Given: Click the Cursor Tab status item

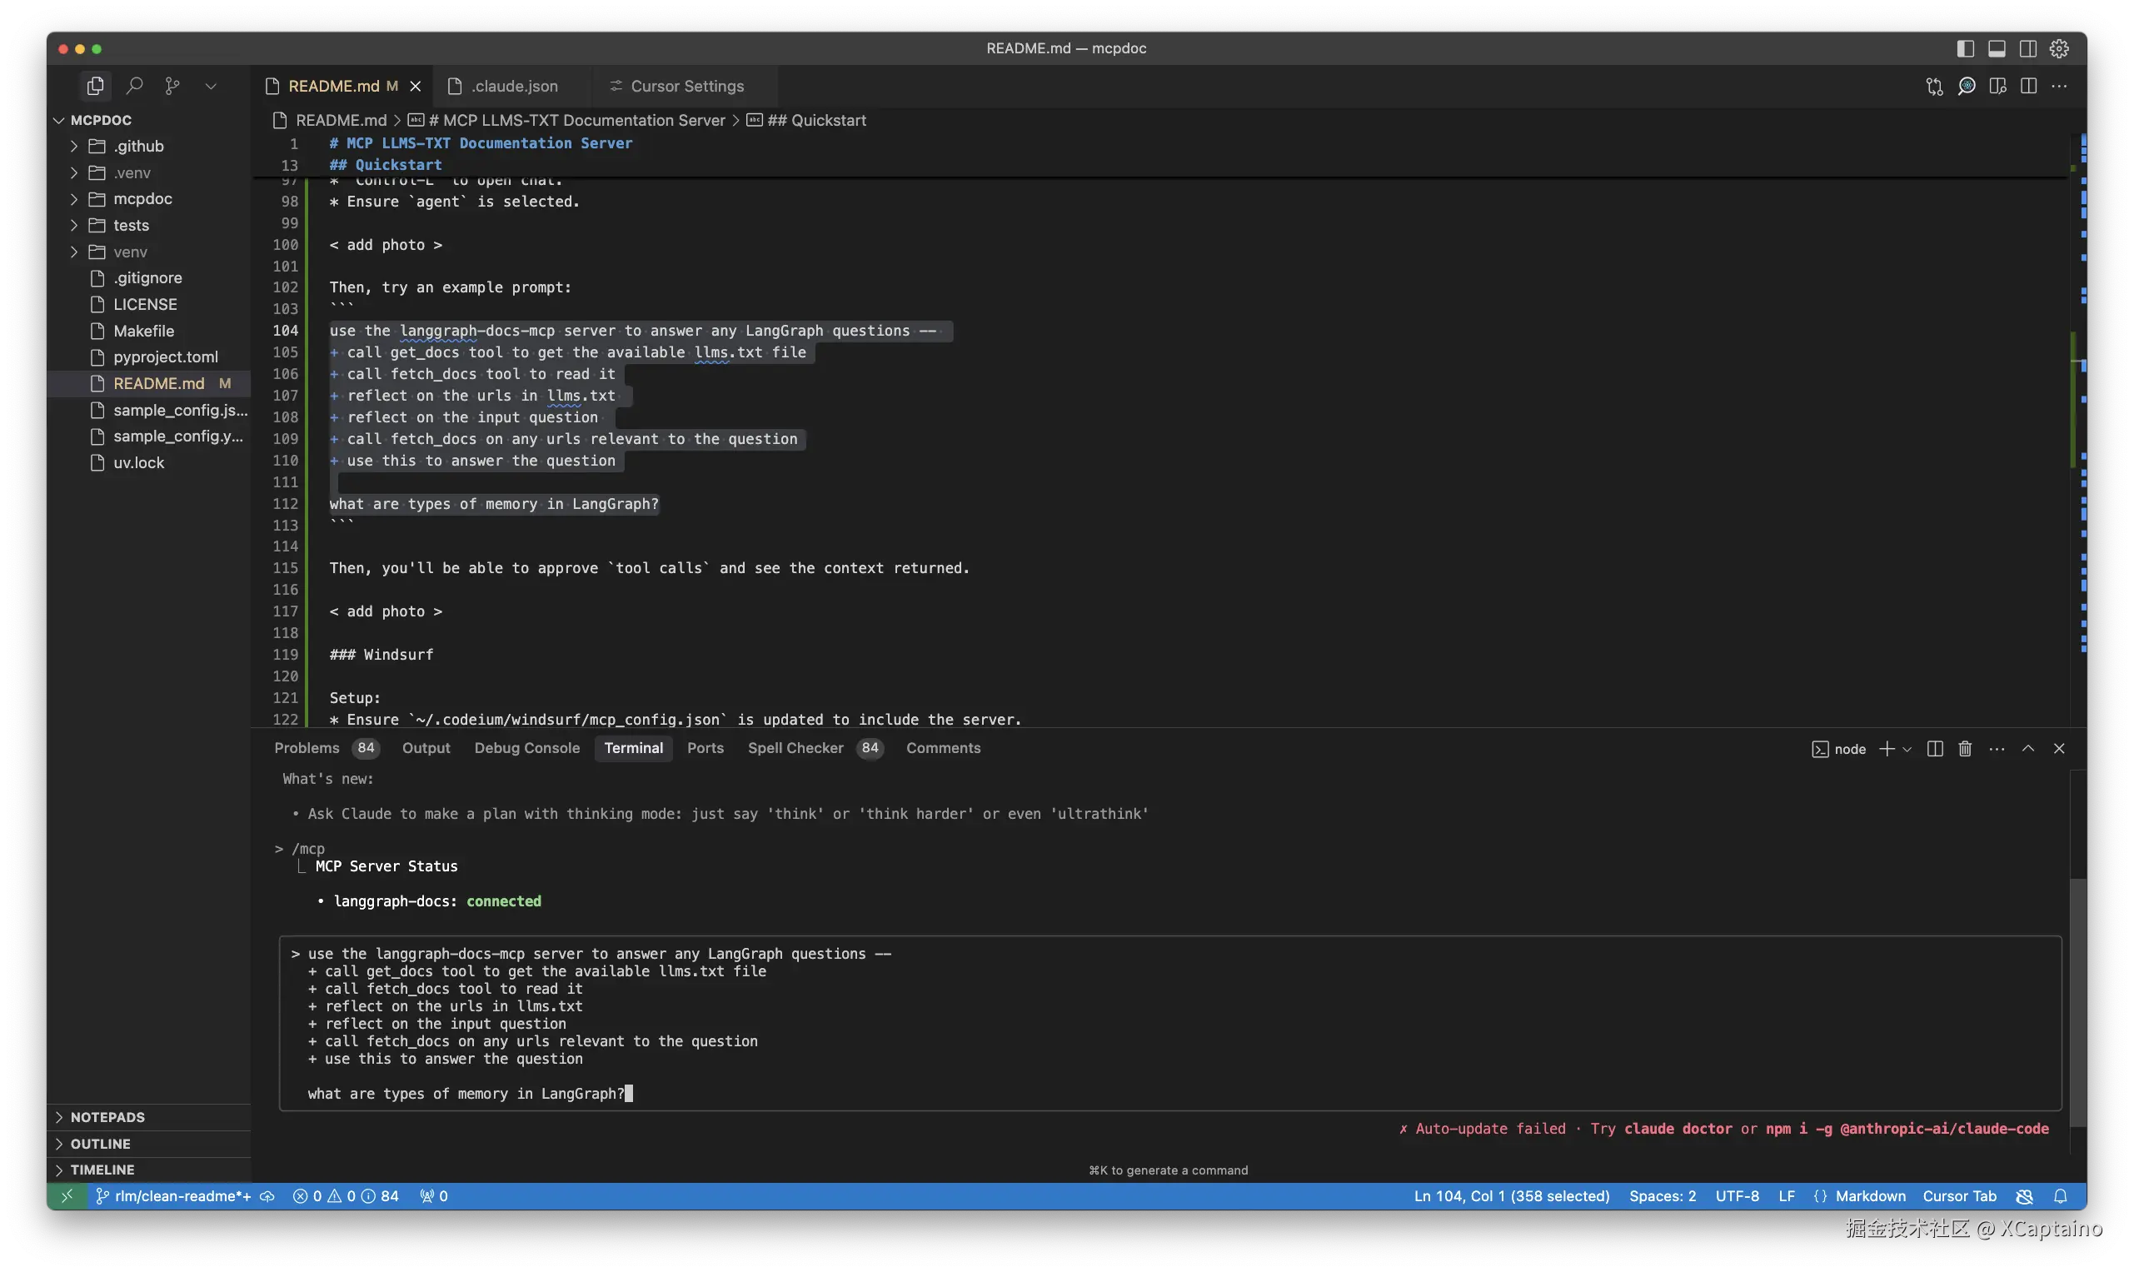Looking at the screenshot, I should [1959, 1196].
